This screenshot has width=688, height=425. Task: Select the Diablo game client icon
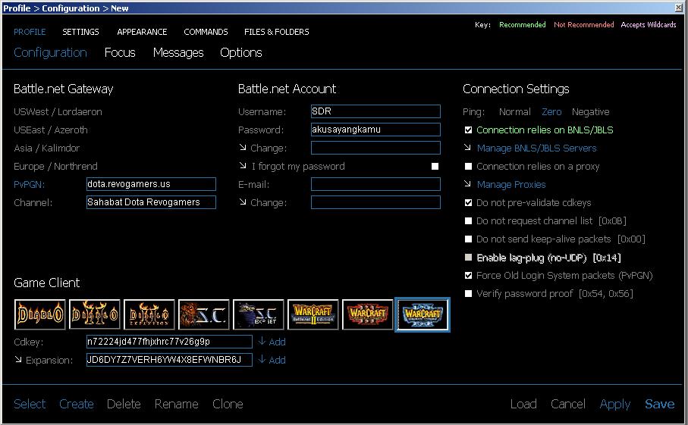click(x=40, y=314)
